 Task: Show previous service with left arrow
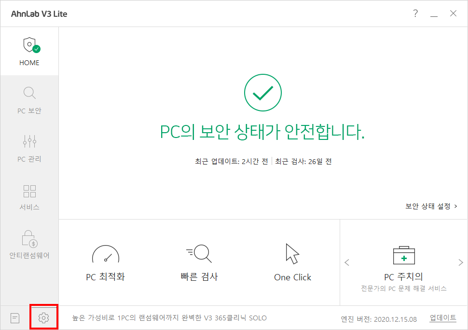tap(347, 262)
